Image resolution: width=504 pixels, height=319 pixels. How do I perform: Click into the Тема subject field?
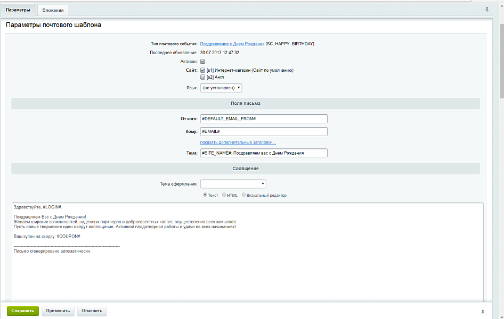coord(263,153)
